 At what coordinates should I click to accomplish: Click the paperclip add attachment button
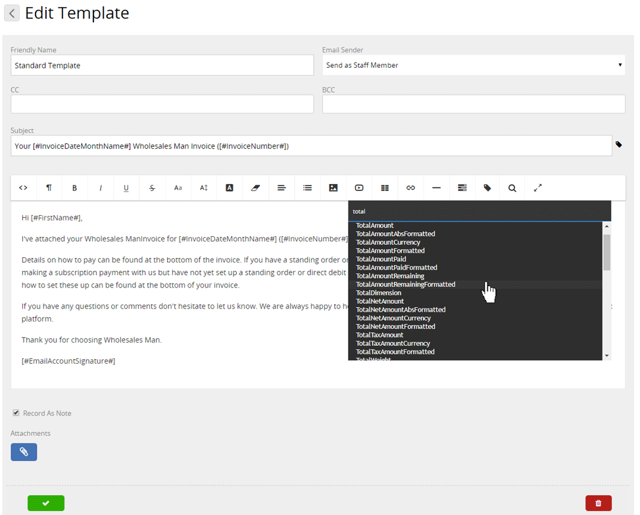pos(24,452)
